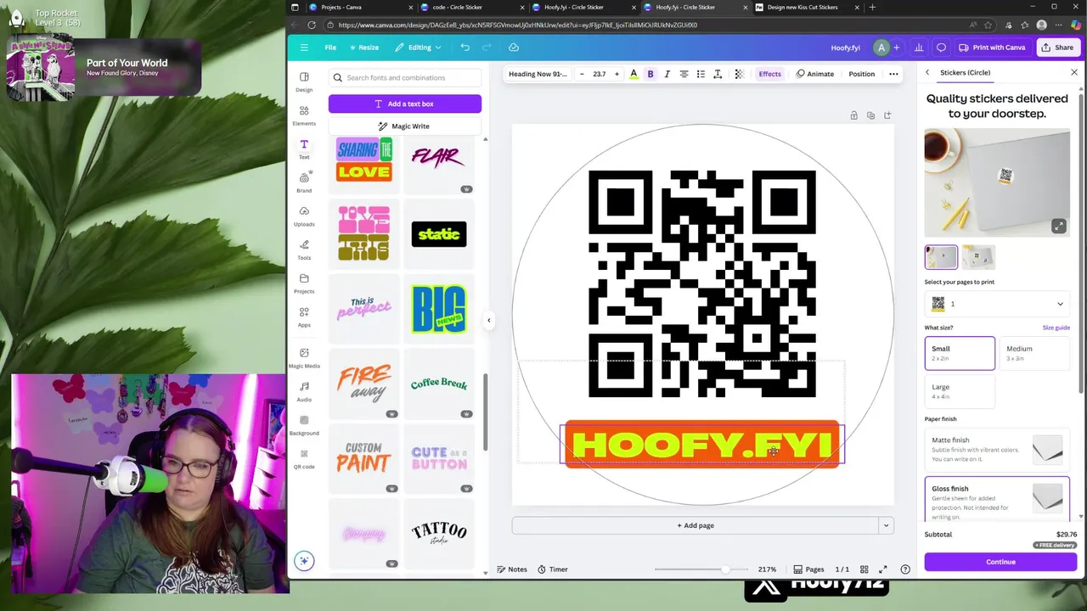Screen dimensions: 1087x611
Task: Toggle bold text formatting
Action: (x=651, y=74)
